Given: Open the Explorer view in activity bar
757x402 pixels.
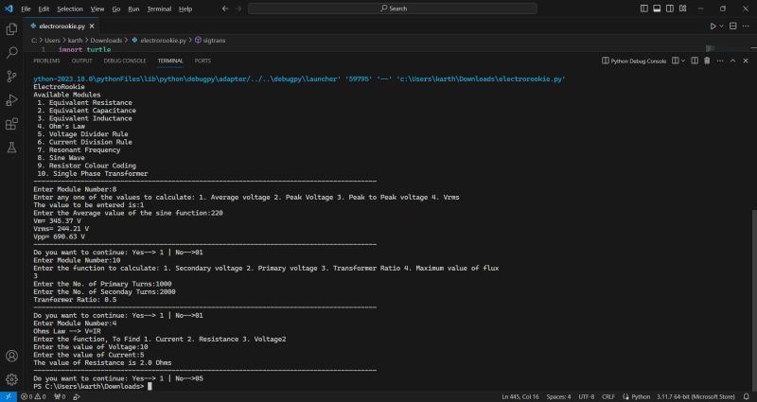Looking at the screenshot, I should click(11, 29).
